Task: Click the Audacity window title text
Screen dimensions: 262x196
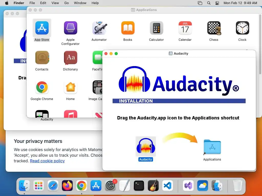Action: (181, 54)
